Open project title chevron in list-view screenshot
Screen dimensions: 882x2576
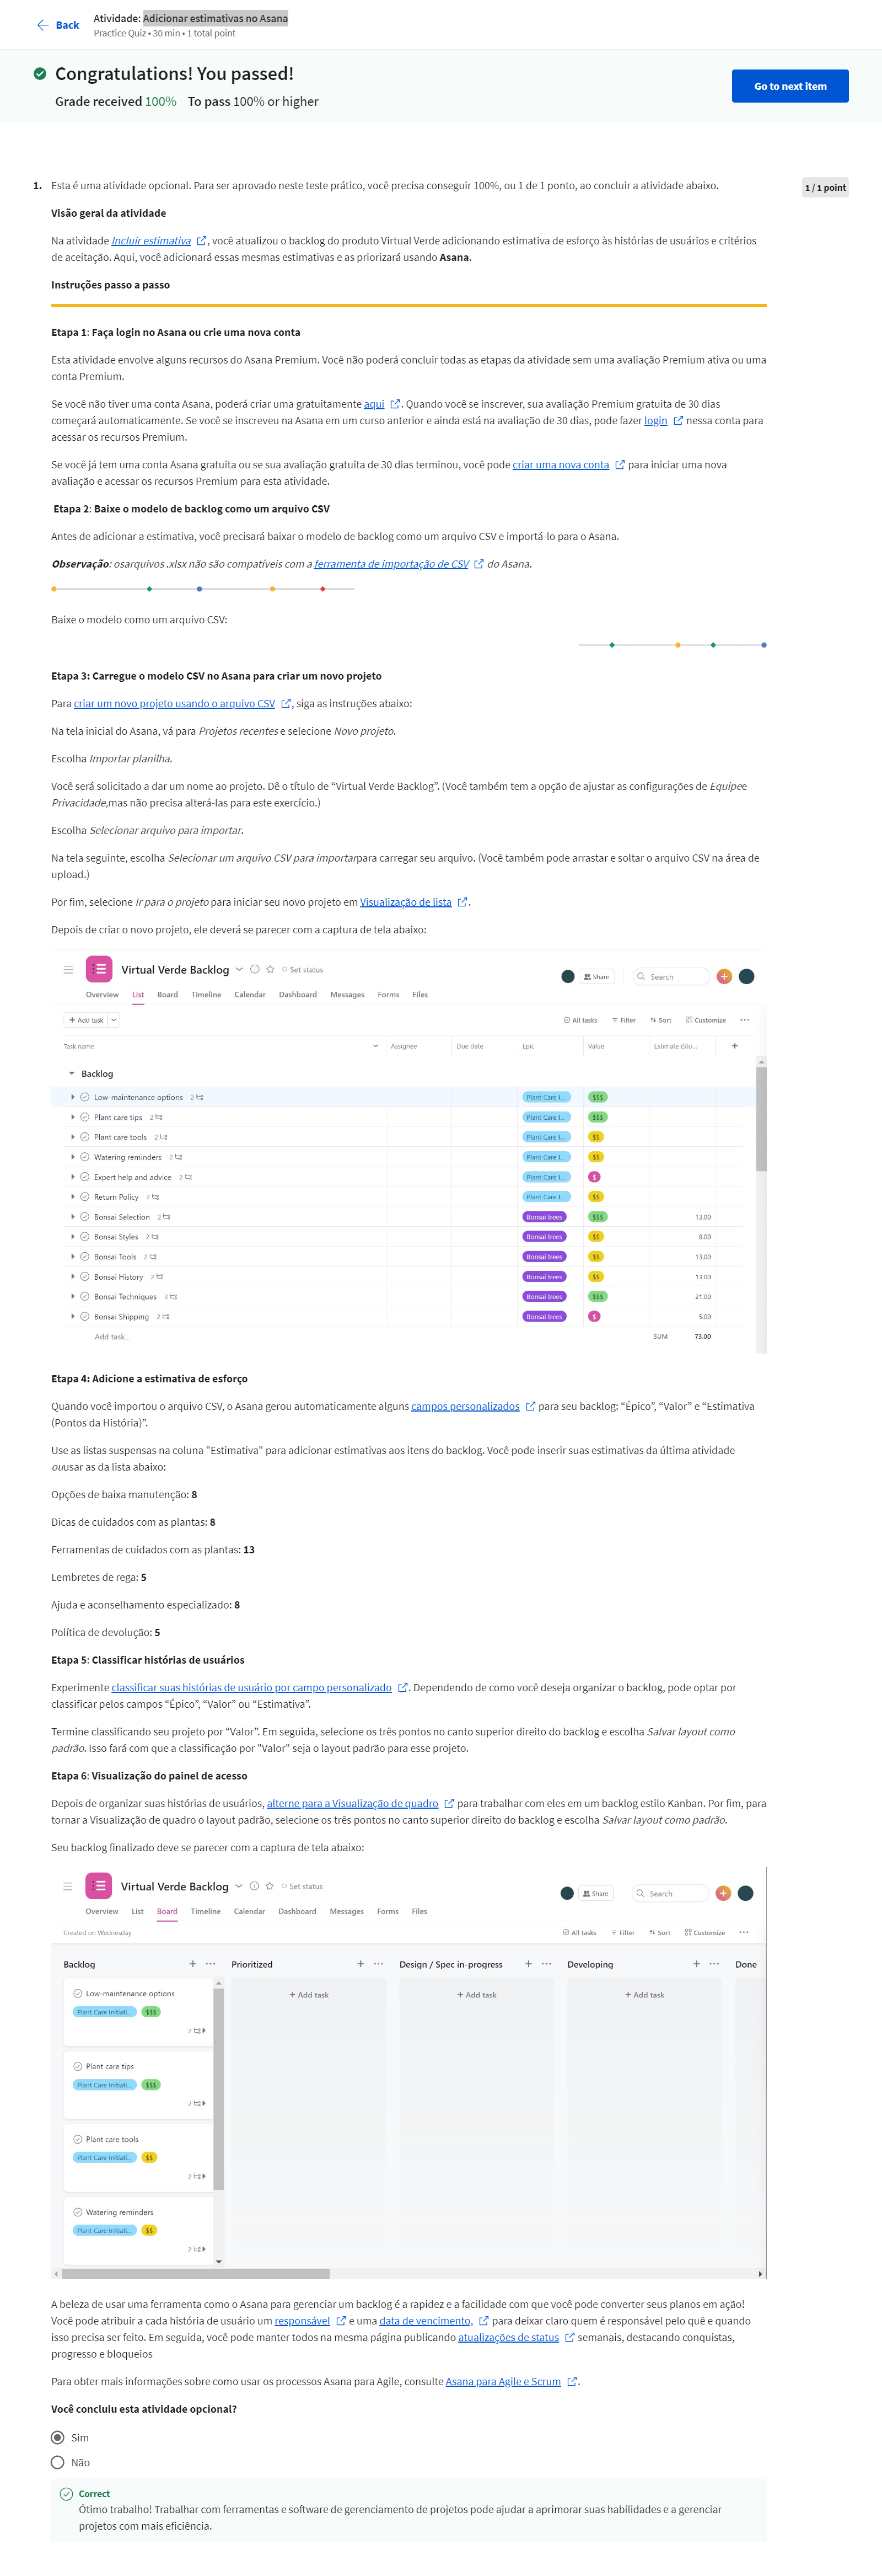pos(240,969)
